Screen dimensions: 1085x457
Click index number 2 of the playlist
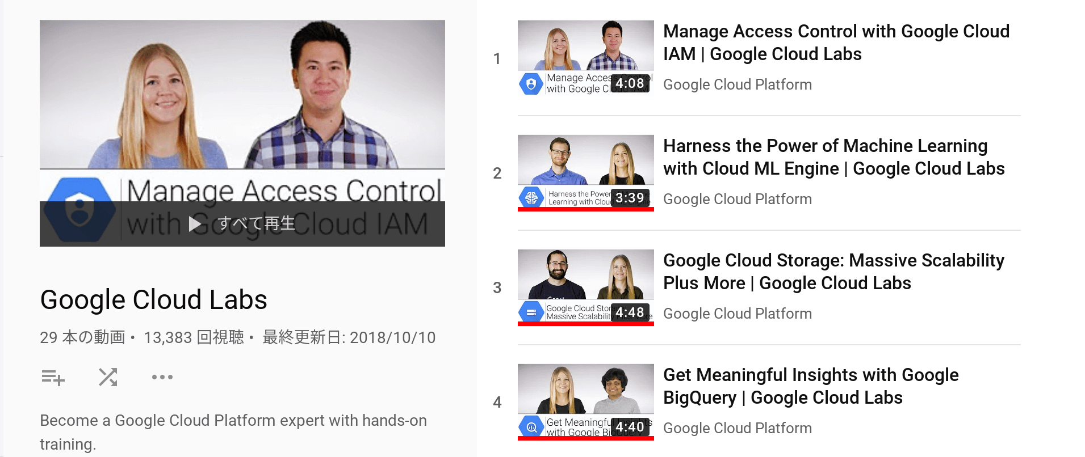click(497, 173)
